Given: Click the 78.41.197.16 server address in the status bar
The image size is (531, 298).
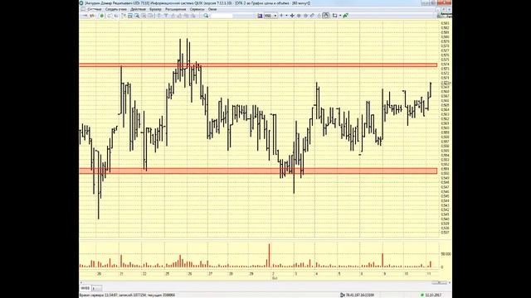Looking at the screenshot, I should (x=359, y=295).
